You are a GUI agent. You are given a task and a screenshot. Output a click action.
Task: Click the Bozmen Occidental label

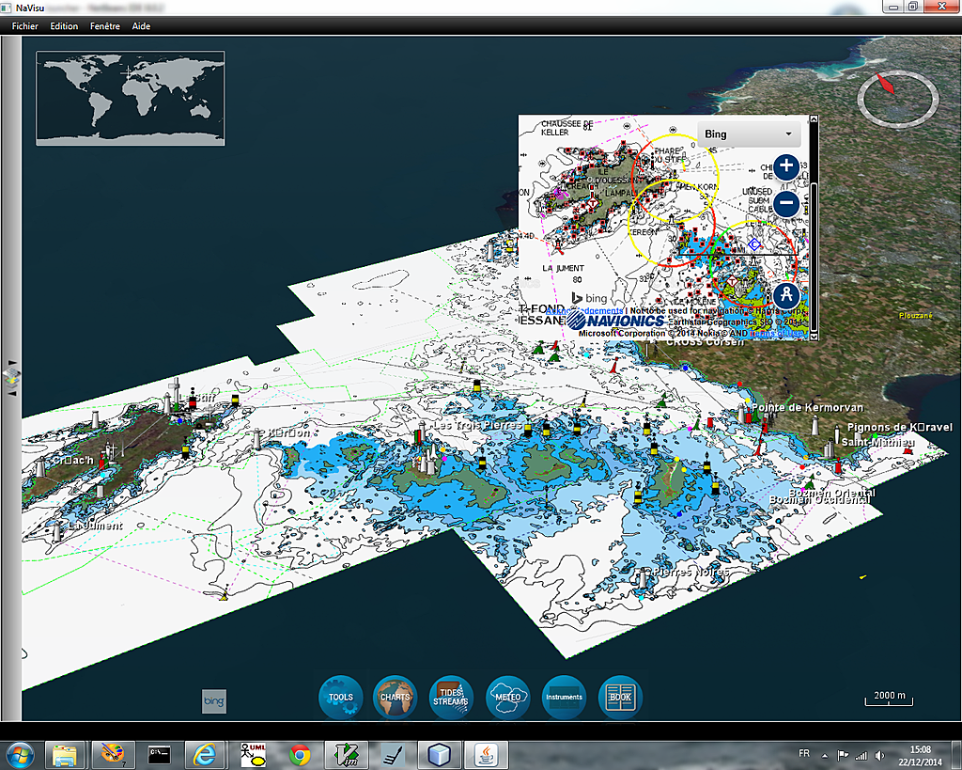point(819,500)
